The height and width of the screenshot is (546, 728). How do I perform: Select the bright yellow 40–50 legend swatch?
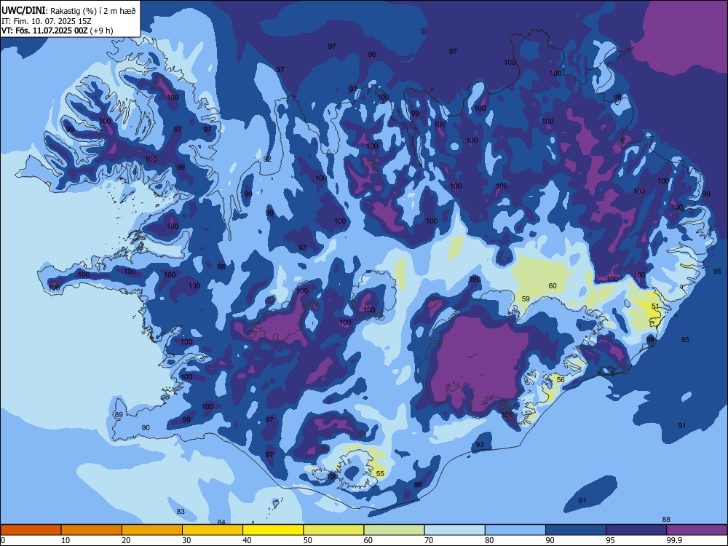click(x=273, y=530)
